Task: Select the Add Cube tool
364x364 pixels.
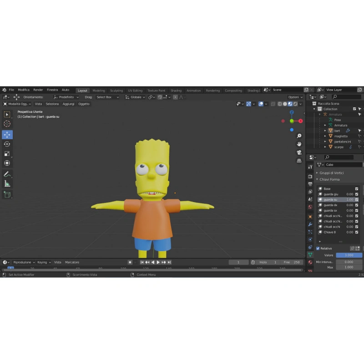Action: click(x=7, y=195)
